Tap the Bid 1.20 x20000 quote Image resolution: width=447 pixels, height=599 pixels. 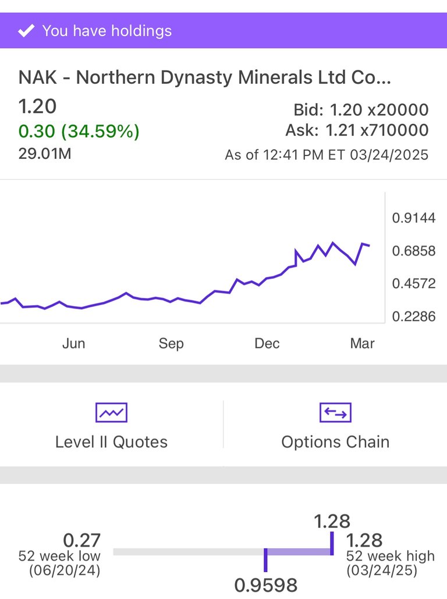pyautogui.click(x=361, y=109)
